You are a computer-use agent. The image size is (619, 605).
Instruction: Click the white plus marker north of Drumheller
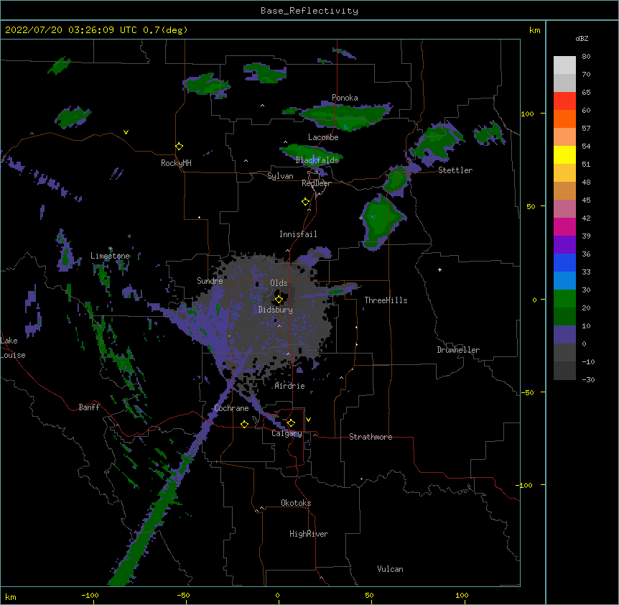[x=439, y=269]
